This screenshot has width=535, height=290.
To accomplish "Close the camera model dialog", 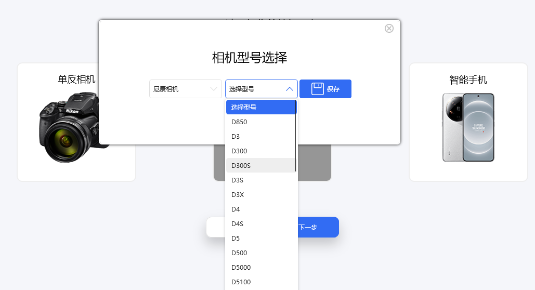I will [389, 28].
